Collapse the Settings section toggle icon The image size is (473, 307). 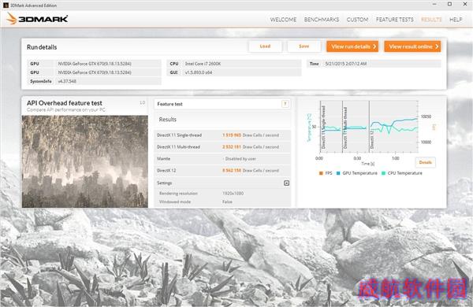click(287, 183)
